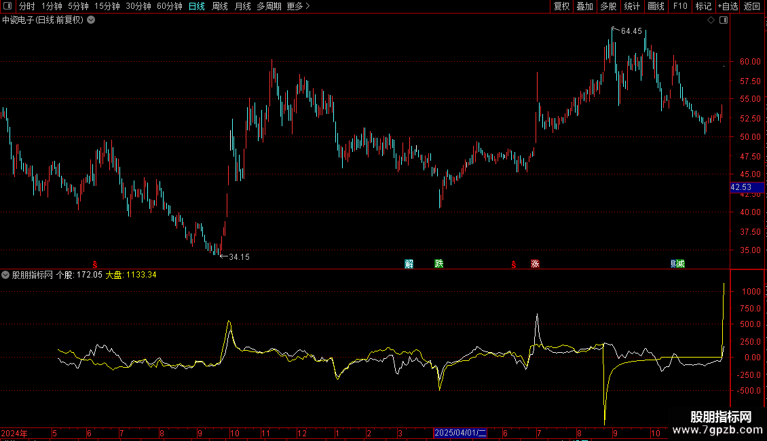Click the red S marker near June

click(95, 265)
